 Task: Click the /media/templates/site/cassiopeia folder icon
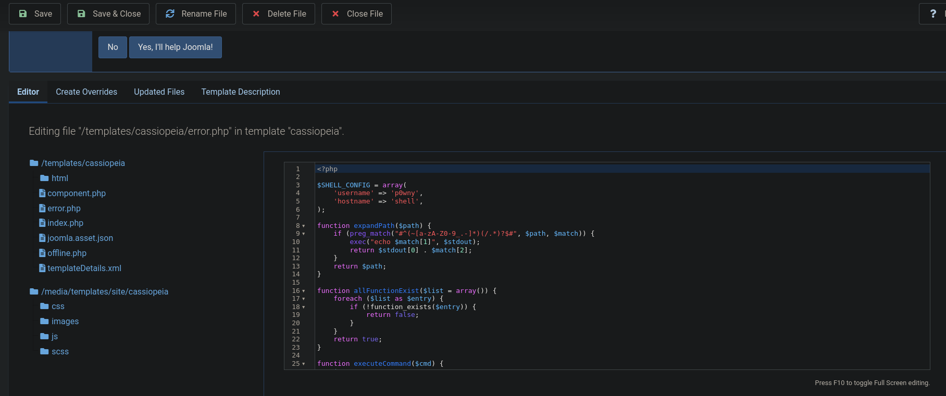pos(34,291)
